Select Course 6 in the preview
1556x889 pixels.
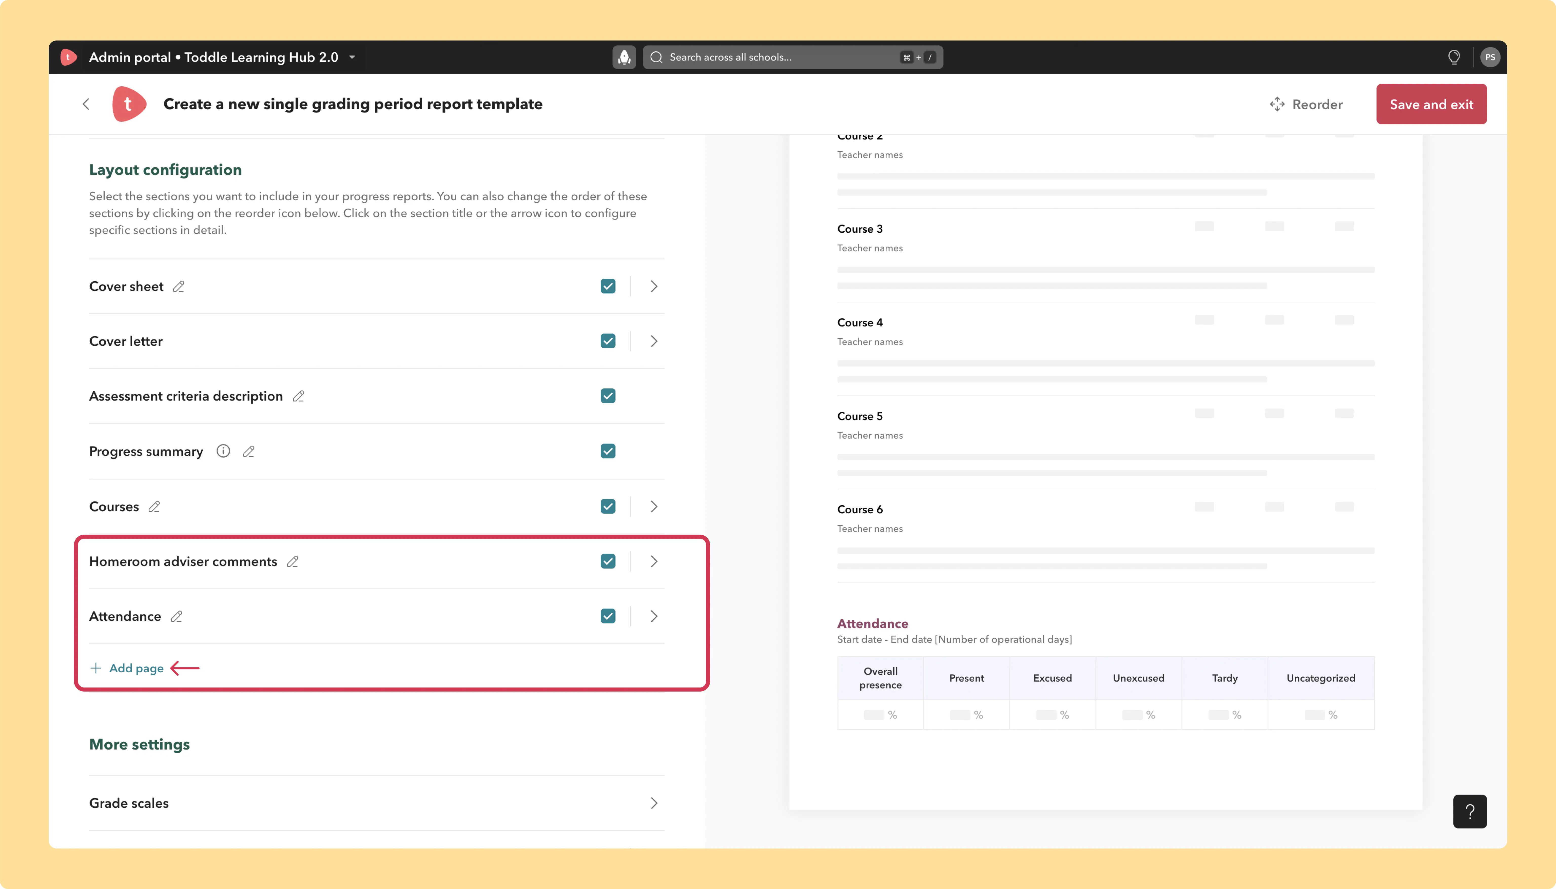click(860, 510)
